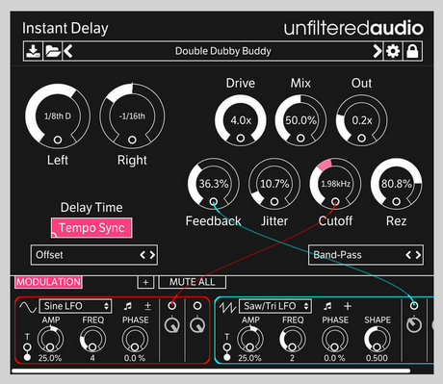Open the Sine LFO modulator type dropdown

coord(75,306)
